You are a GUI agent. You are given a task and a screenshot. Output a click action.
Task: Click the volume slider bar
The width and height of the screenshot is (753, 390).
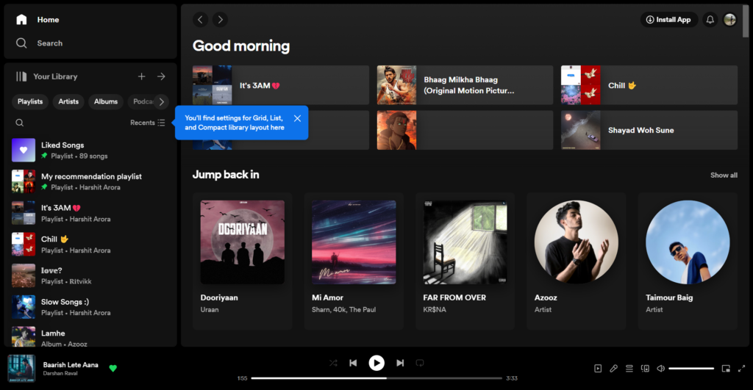pos(691,368)
